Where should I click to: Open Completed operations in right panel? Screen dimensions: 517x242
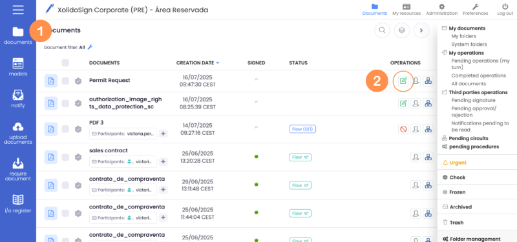(478, 76)
